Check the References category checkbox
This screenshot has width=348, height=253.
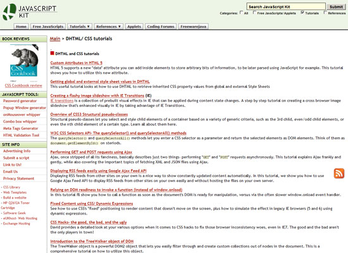[325, 13]
